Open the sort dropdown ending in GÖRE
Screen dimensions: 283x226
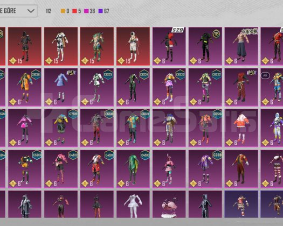click(x=18, y=11)
